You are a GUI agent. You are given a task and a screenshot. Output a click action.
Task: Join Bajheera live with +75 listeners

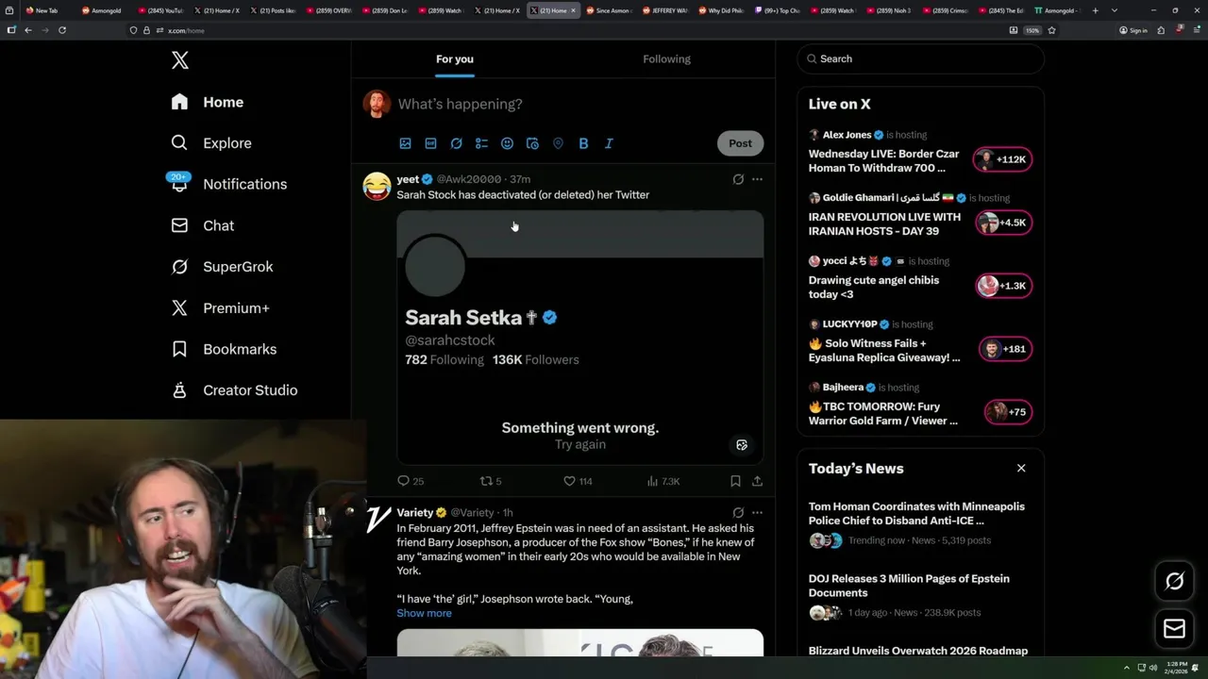coord(1008,412)
